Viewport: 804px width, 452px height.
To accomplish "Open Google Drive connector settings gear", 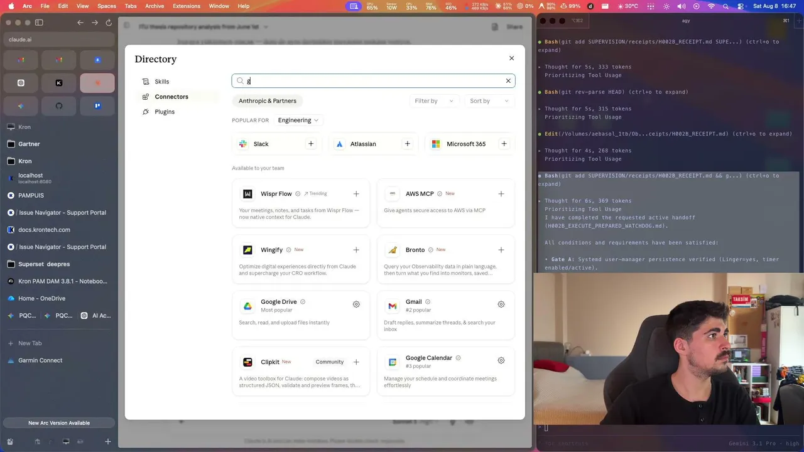I will [x=356, y=304].
